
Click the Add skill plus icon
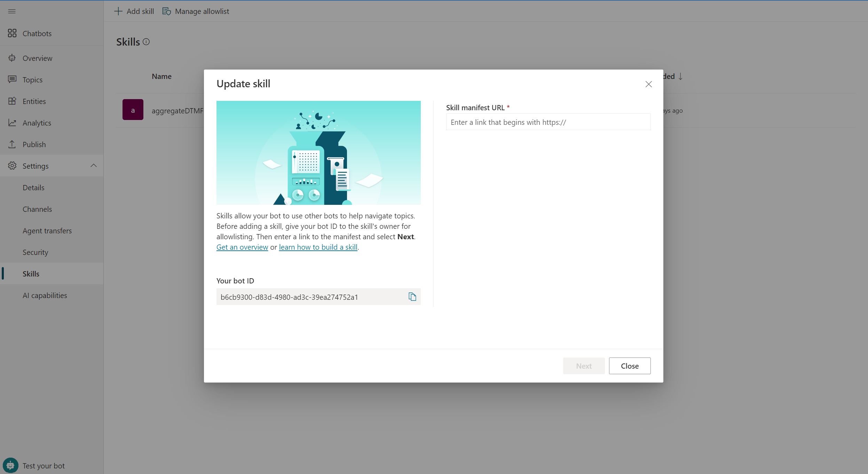(x=118, y=11)
